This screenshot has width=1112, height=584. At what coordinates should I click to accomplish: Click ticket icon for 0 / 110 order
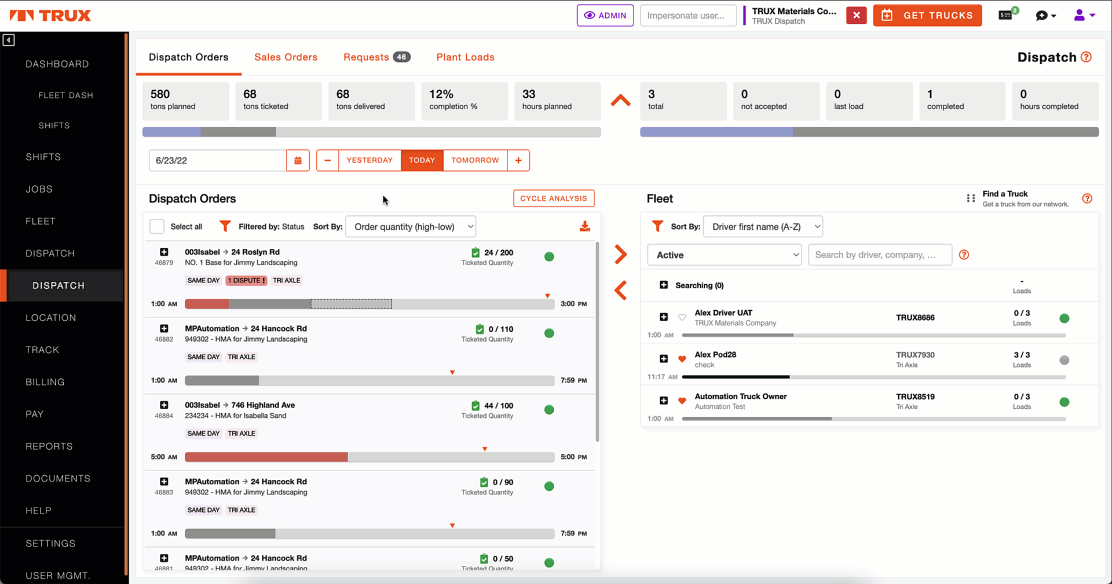click(480, 329)
